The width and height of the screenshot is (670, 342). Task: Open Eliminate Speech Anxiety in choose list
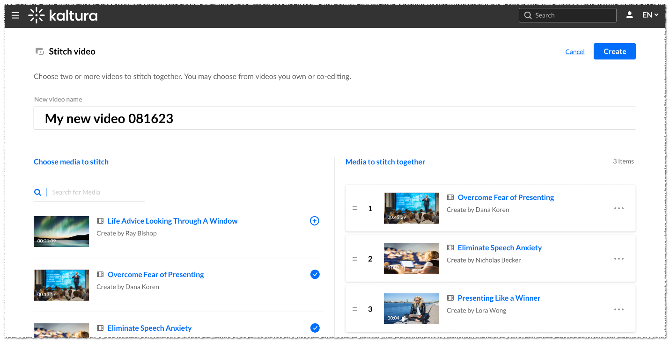click(150, 328)
